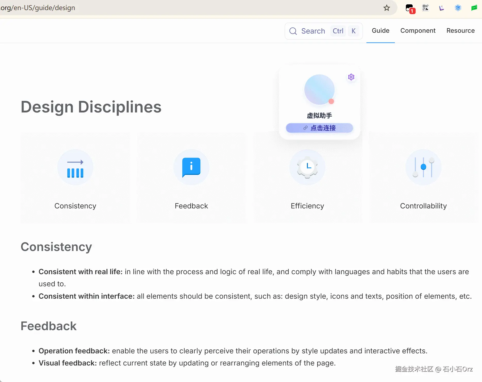This screenshot has height=382, width=482.
Task: Click the browser address bar URL
Action: (x=38, y=8)
